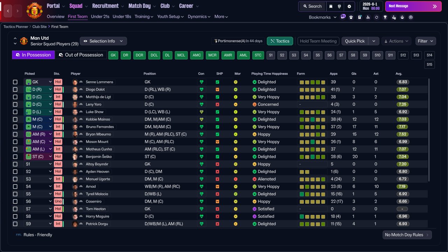Tick the checkbox for Senne Lammens
This screenshot has width=448, height=252.
15,82
